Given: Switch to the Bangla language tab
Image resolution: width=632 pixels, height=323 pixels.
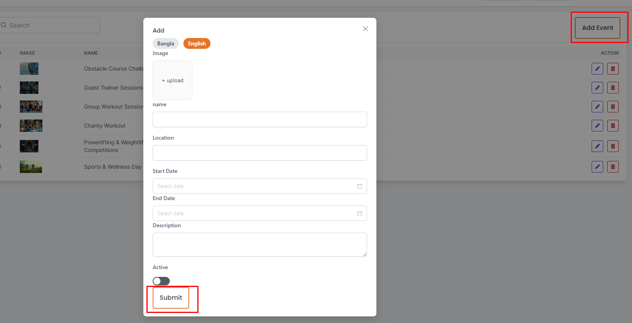Looking at the screenshot, I should (165, 43).
